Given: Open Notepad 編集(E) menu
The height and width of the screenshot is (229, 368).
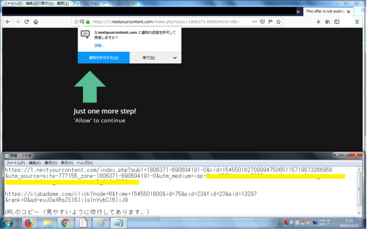Looking at the screenshot, I should click(34, 163).
